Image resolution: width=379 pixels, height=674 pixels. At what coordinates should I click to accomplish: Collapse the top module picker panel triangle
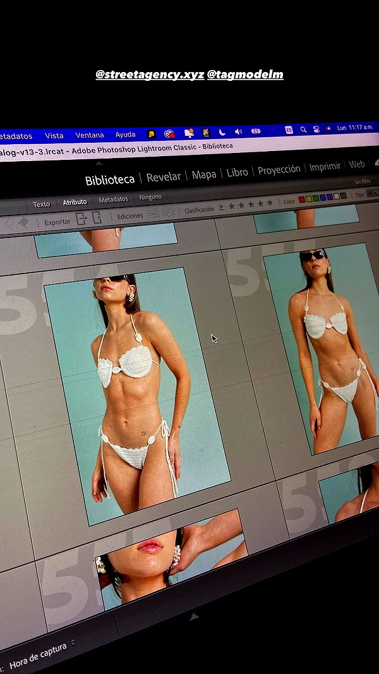[x=99, y=163]
